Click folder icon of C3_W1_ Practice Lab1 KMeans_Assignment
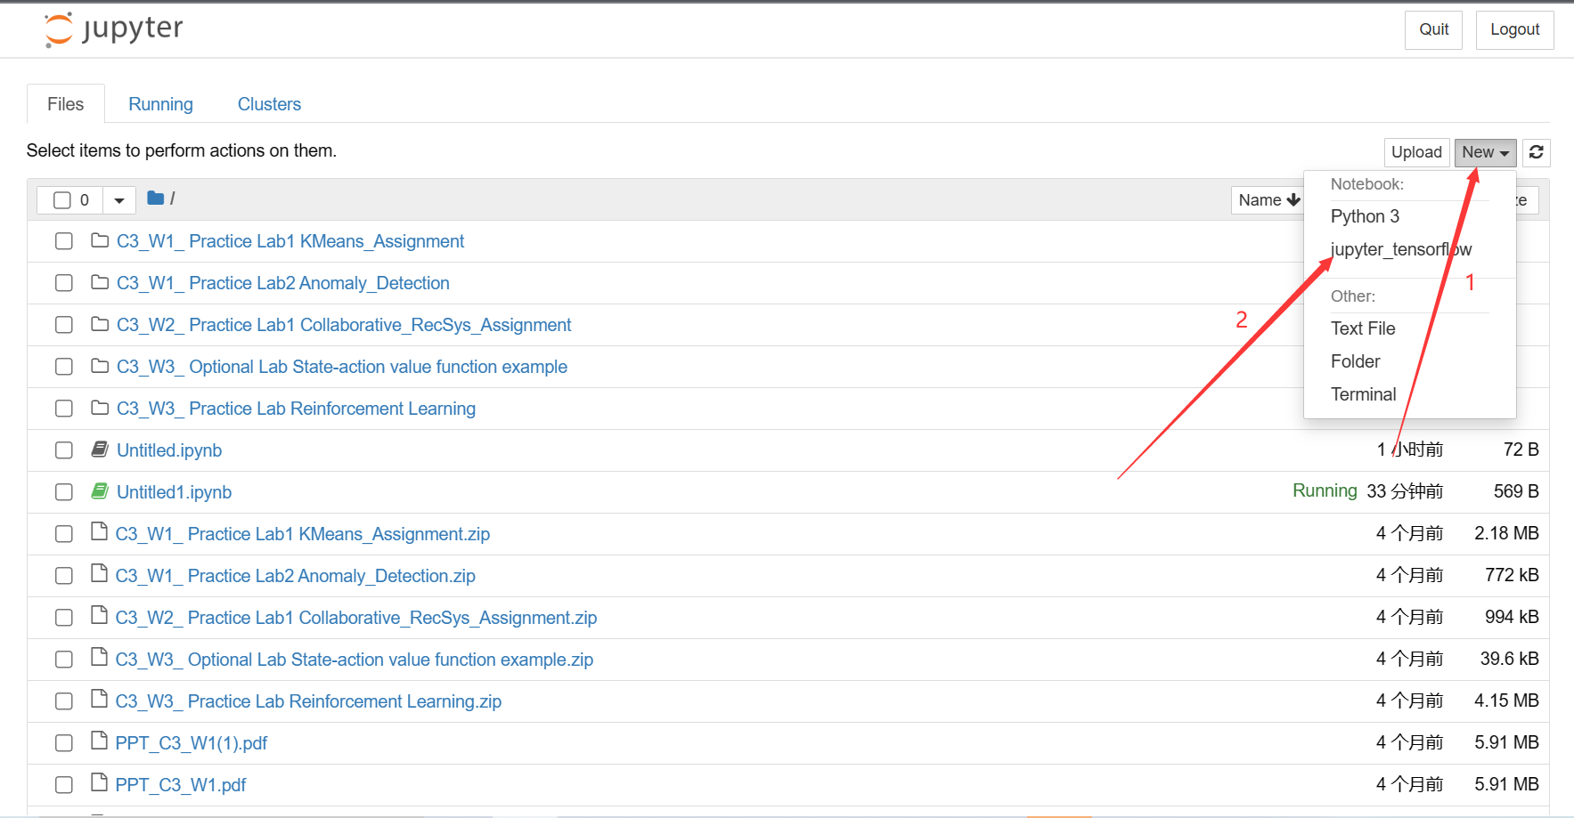Viewport: 1574px width, 818px height. [x=100, y=240]
